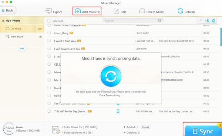Check the I Want It That Way checkbox

point(49,41)
